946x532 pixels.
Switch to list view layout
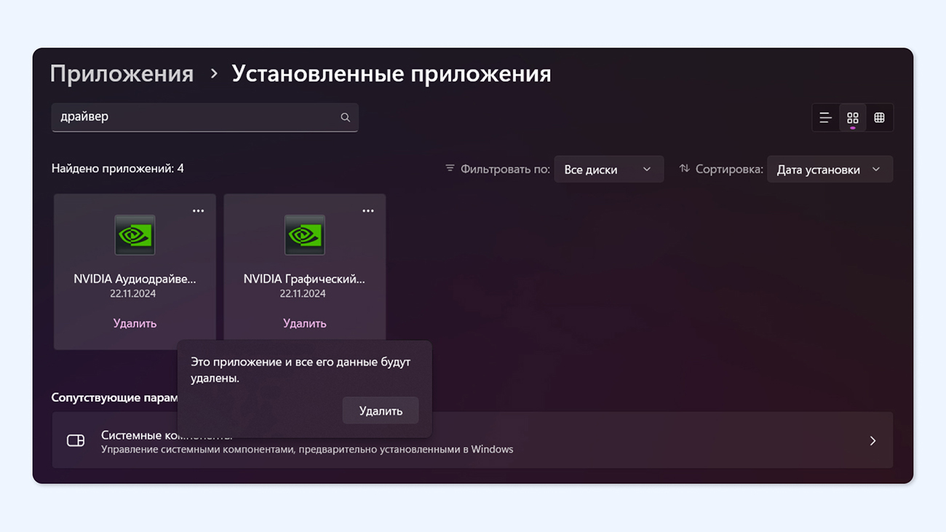[x=825, y=118]
